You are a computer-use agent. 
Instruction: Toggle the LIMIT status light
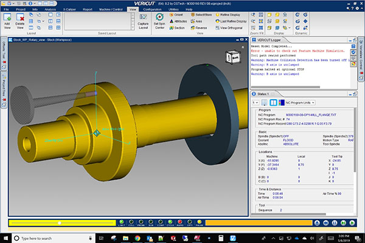click(122, 223)
